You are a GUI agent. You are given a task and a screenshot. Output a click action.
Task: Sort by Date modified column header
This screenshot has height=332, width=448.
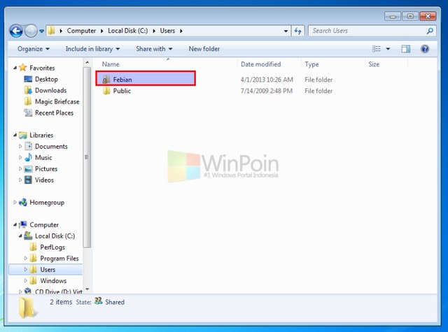pos(260,64)
